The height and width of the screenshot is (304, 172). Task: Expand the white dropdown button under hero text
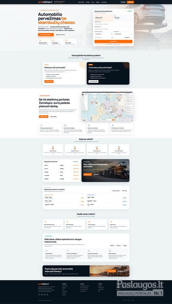click(x=61, y=34)
